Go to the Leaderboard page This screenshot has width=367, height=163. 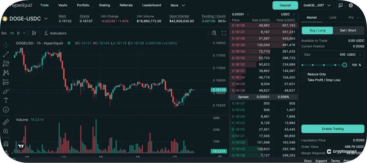click(151, 5)
